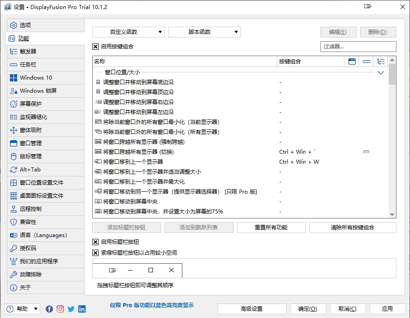Image resolution: width=410 pixels, height=318 pixels.
Task: Open the 自定义函数 dropdown
Action: pos(128,32)
